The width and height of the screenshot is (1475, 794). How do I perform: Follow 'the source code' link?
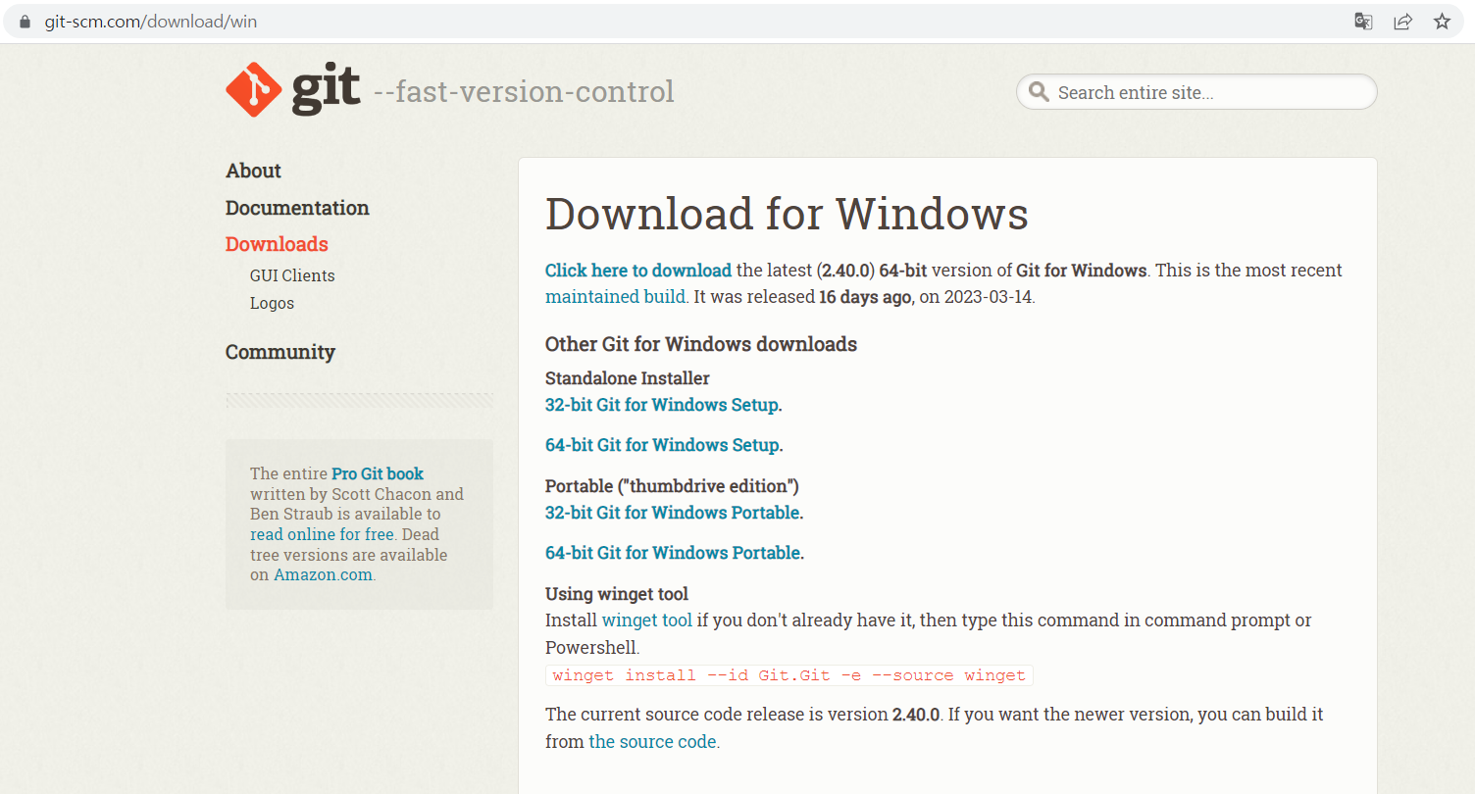click(x=652, y=742)
